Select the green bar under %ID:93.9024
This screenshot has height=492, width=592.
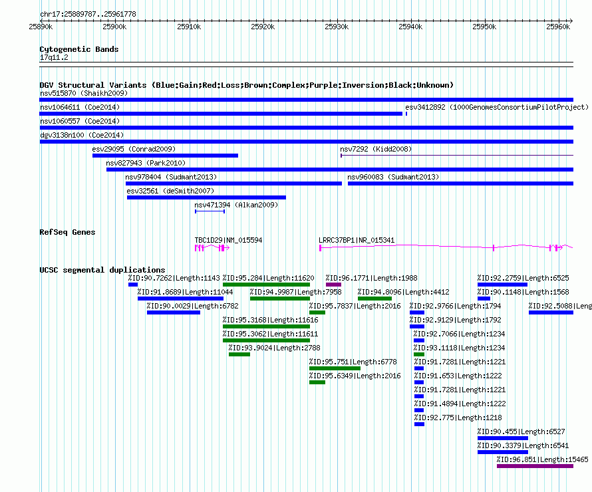(239, 354)
